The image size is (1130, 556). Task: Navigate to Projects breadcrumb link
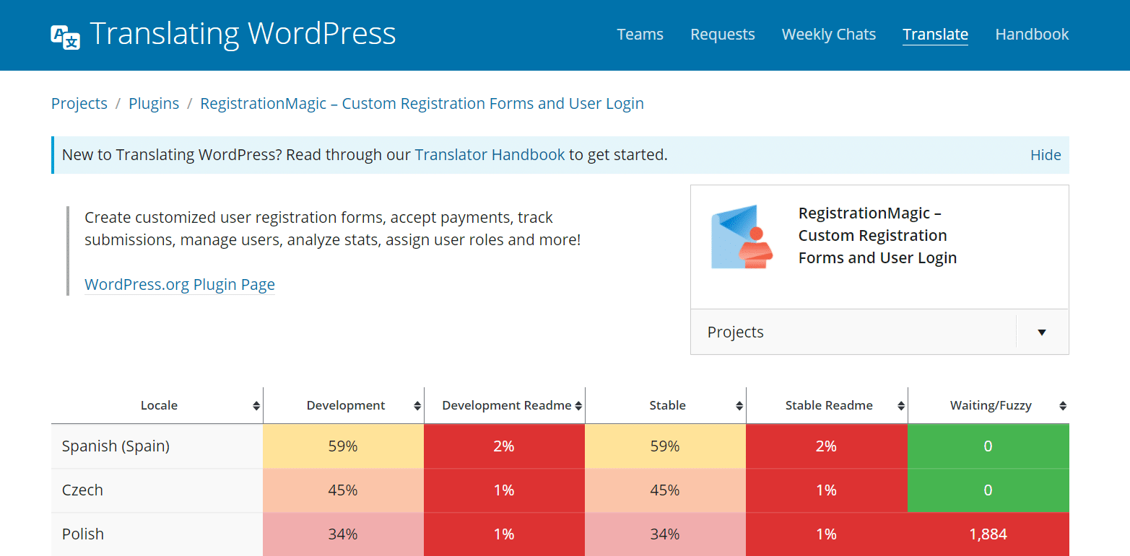[x=79, y=103]
